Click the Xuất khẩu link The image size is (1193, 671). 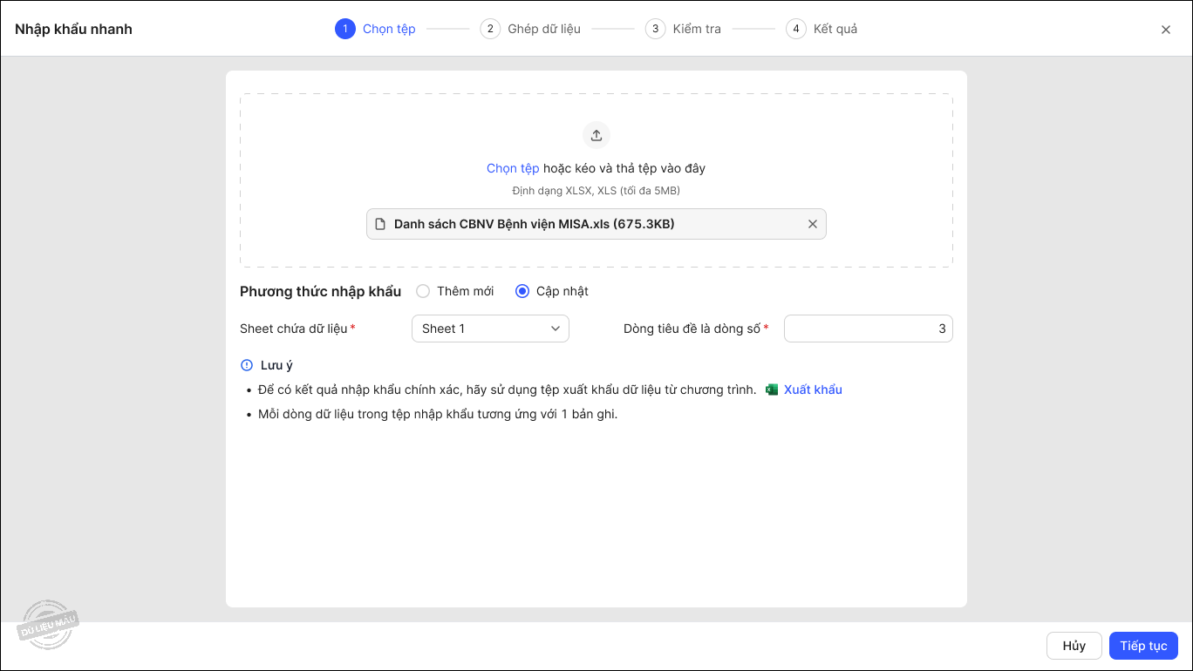(x=813, y=390)
